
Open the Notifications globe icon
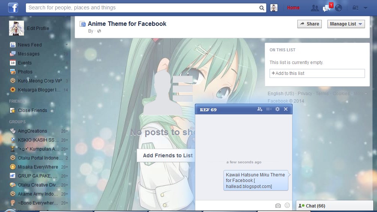click(338, 8)
